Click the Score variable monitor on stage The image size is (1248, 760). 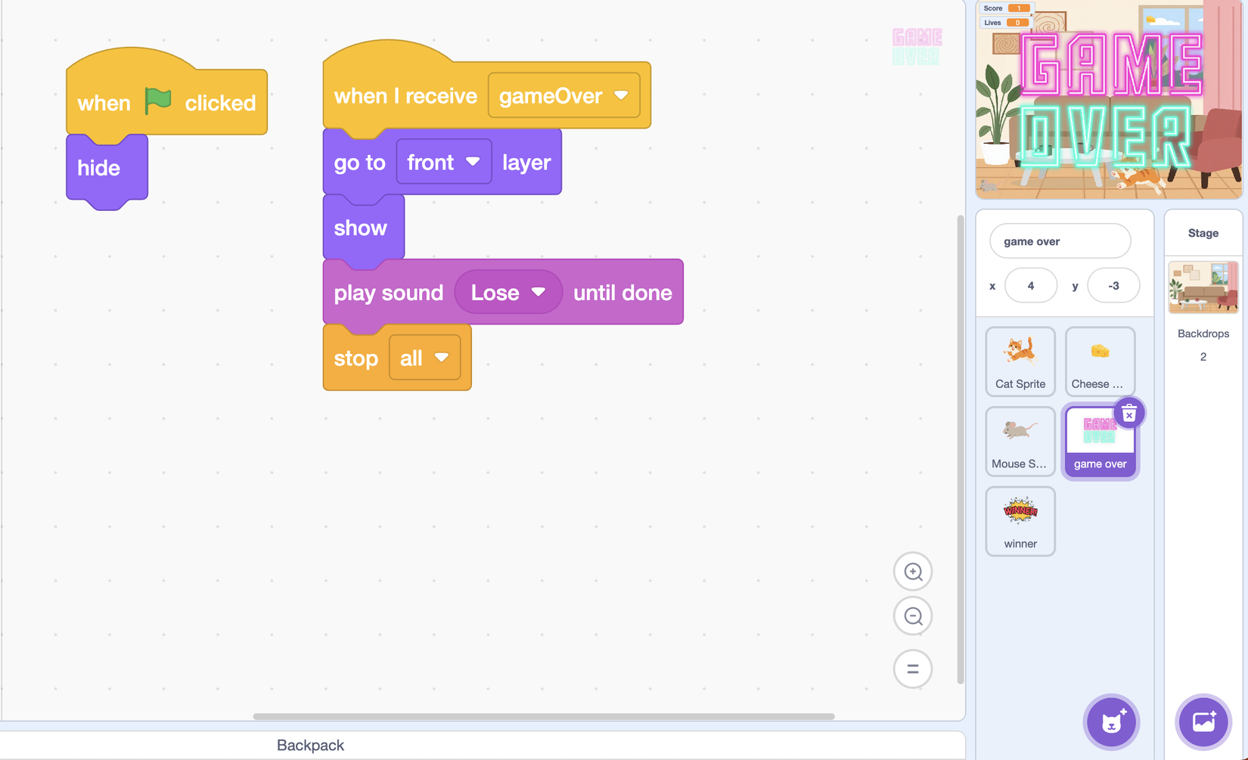point(1006,8)
